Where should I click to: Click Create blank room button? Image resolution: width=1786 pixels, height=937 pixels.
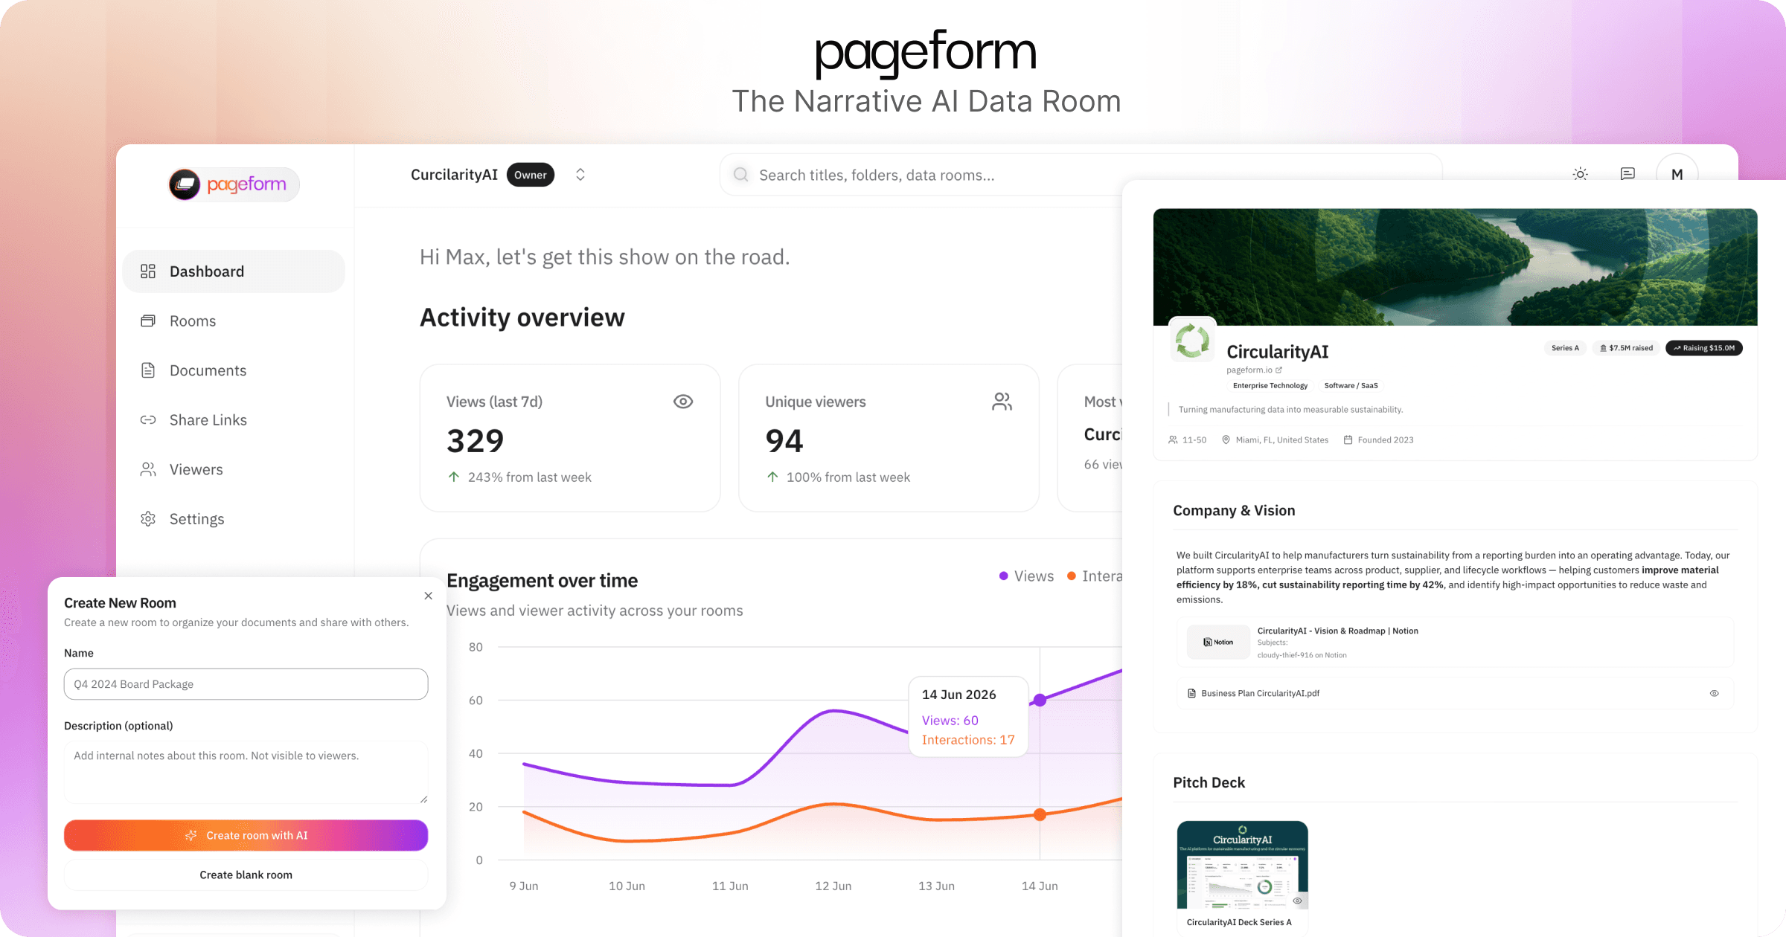(246, 875)
